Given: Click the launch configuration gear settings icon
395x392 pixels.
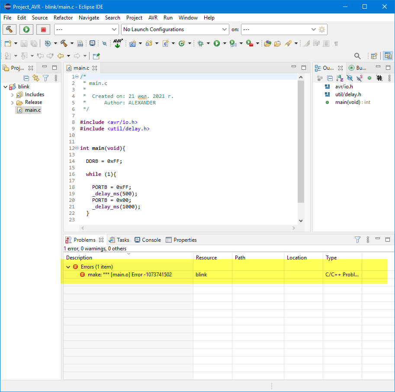Looking at the screenshot, I should point(322,29).
